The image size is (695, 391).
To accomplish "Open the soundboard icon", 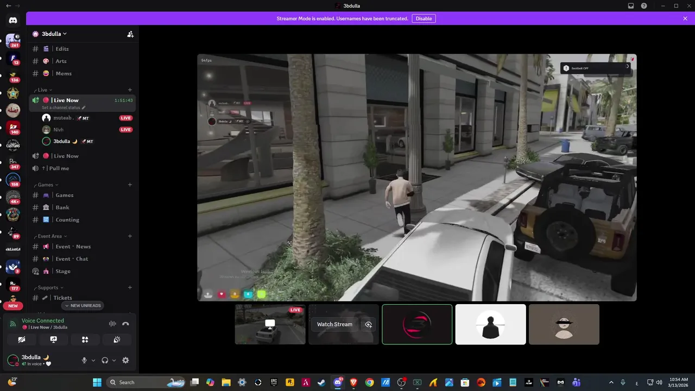I will (117, 339).
